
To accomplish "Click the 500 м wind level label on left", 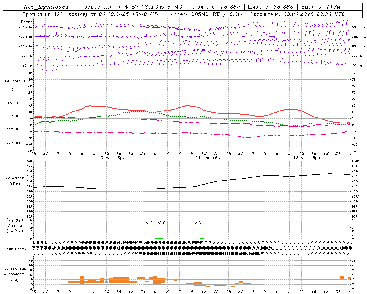I will 27,56.
